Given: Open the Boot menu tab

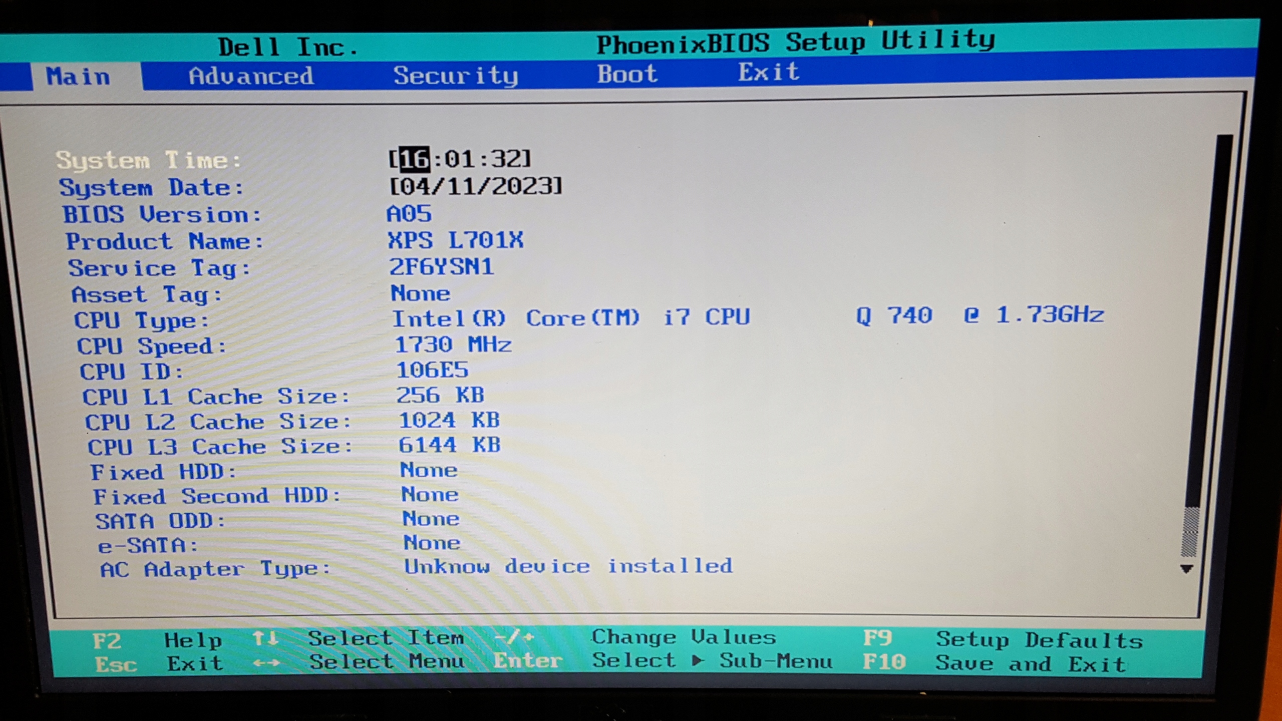Looking at the screenshot, I should click(626, 74).
